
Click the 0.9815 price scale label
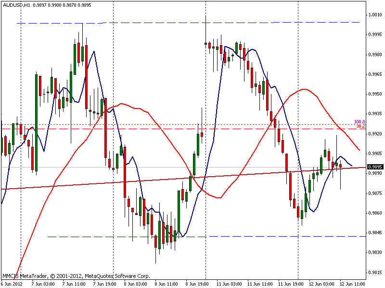[x=375, y=272]
